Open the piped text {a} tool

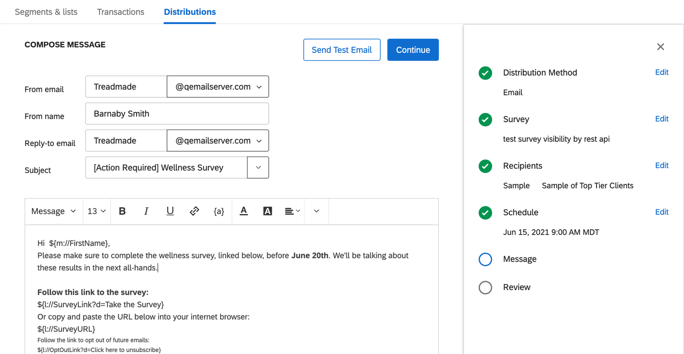point(219,211)
